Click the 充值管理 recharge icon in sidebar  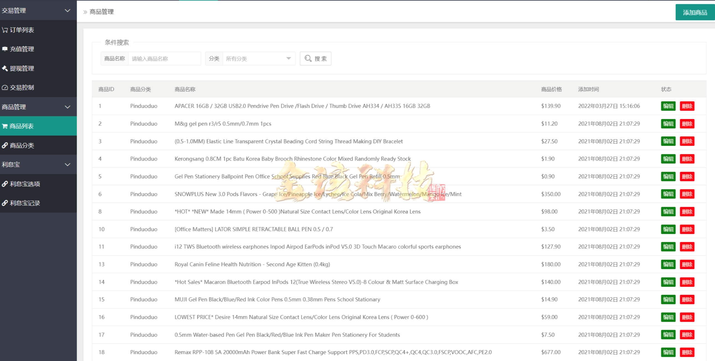click(x=5, y=49)
